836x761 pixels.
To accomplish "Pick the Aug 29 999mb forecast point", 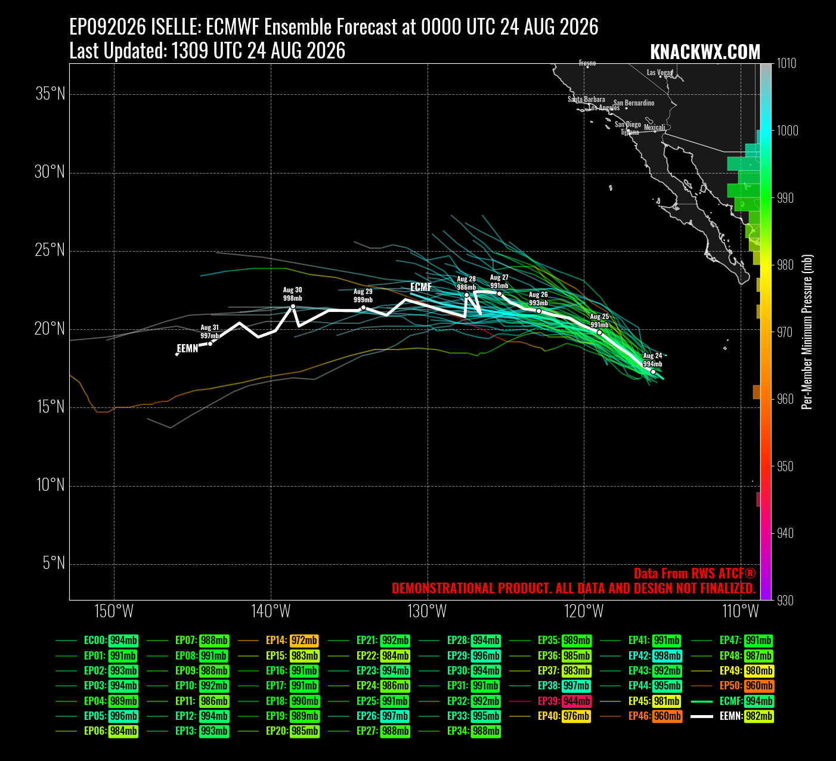I will tap(363, 307).
